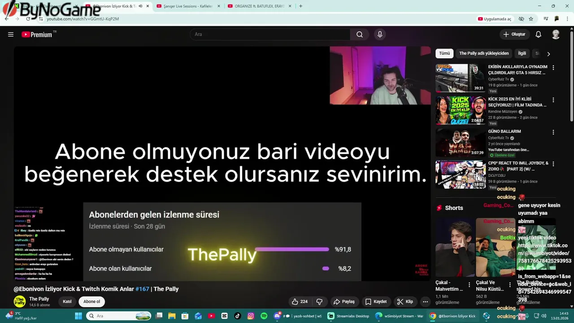Reload the page in the browser toolbar
Viewport: 574px width, 323px height.
coord(28,19)
